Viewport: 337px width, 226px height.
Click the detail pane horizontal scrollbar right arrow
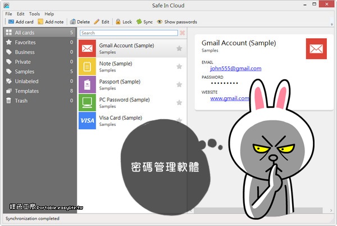point(331,210)
